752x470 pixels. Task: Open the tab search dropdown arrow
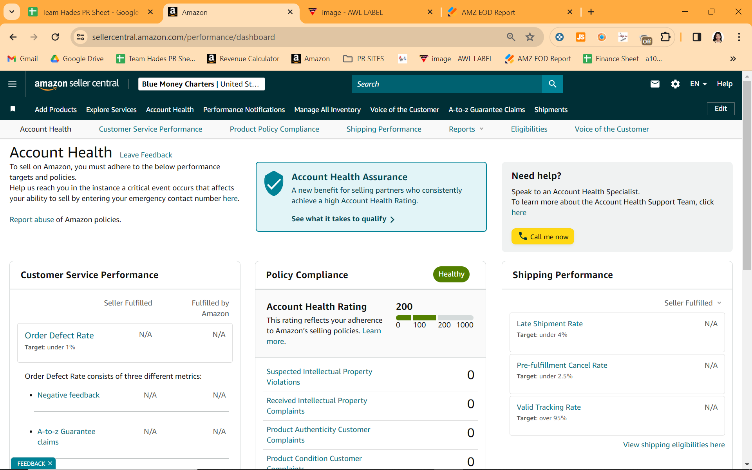12,12
